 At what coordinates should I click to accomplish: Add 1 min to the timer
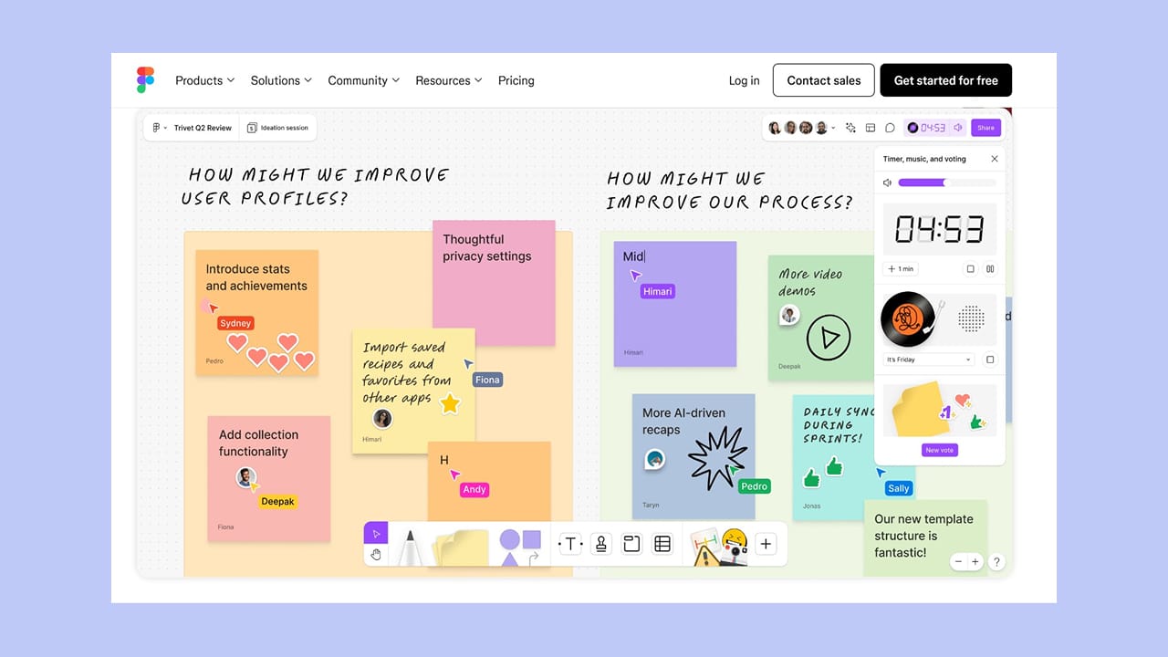901,269
